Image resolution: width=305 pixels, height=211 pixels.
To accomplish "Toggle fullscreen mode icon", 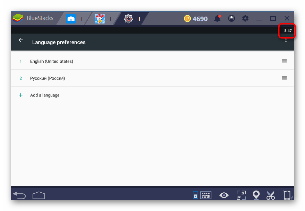I will [x=241, y=195].
